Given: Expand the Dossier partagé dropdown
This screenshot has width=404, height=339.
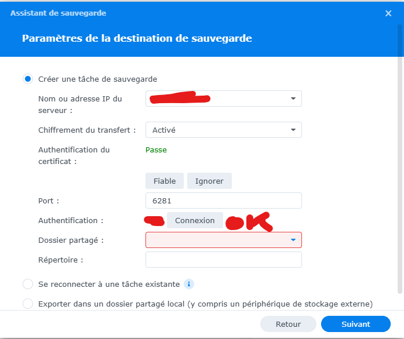Looking at the screenshot, I should [x=293, y=240].
